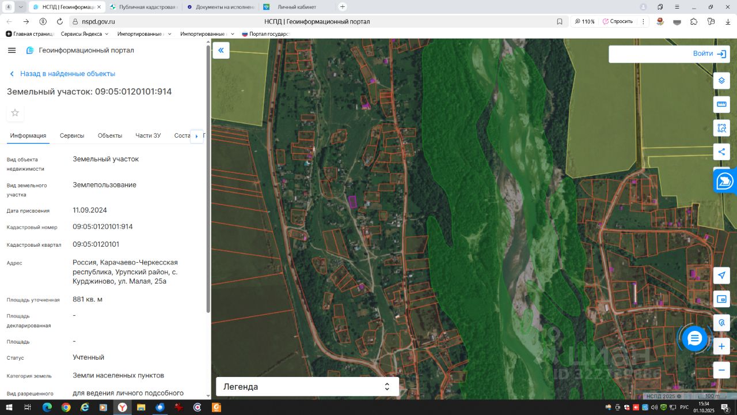Open page zoom 110% control
The width and height of the screenshot is (737, 415).
[584, 21]
